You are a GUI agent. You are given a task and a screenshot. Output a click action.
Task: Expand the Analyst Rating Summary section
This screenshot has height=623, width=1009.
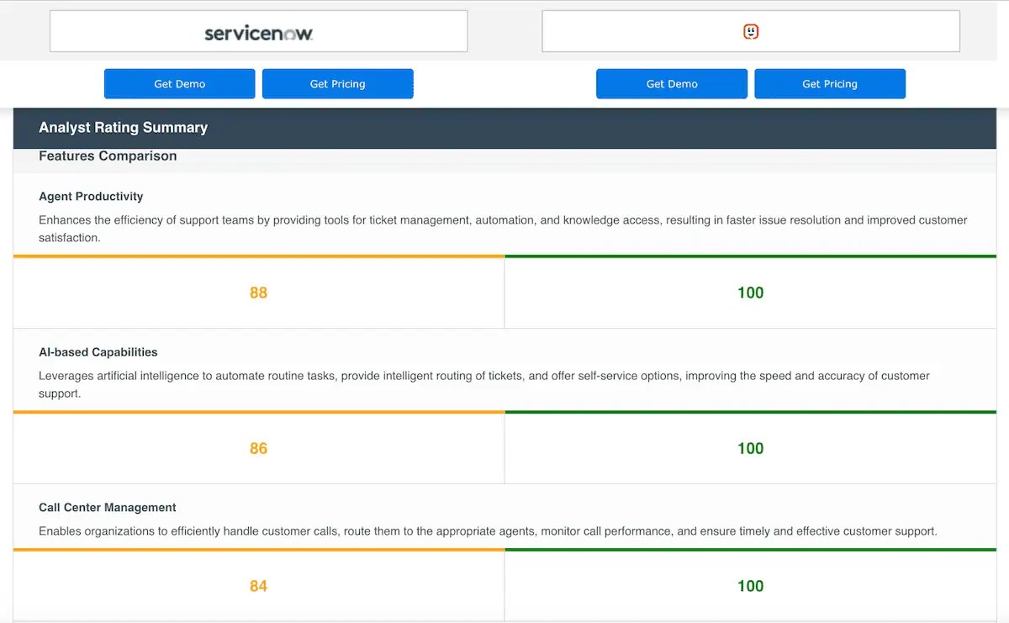point(123,128)
